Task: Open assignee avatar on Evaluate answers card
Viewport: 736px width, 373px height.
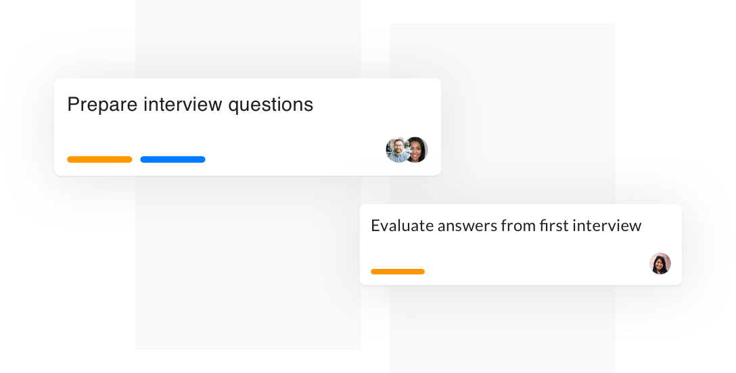Action: click(x=660, y=264)
